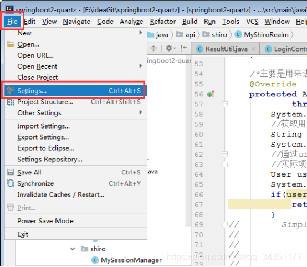Open the Build menu
The image size is (307, 267).
click(x=190, y=22)
